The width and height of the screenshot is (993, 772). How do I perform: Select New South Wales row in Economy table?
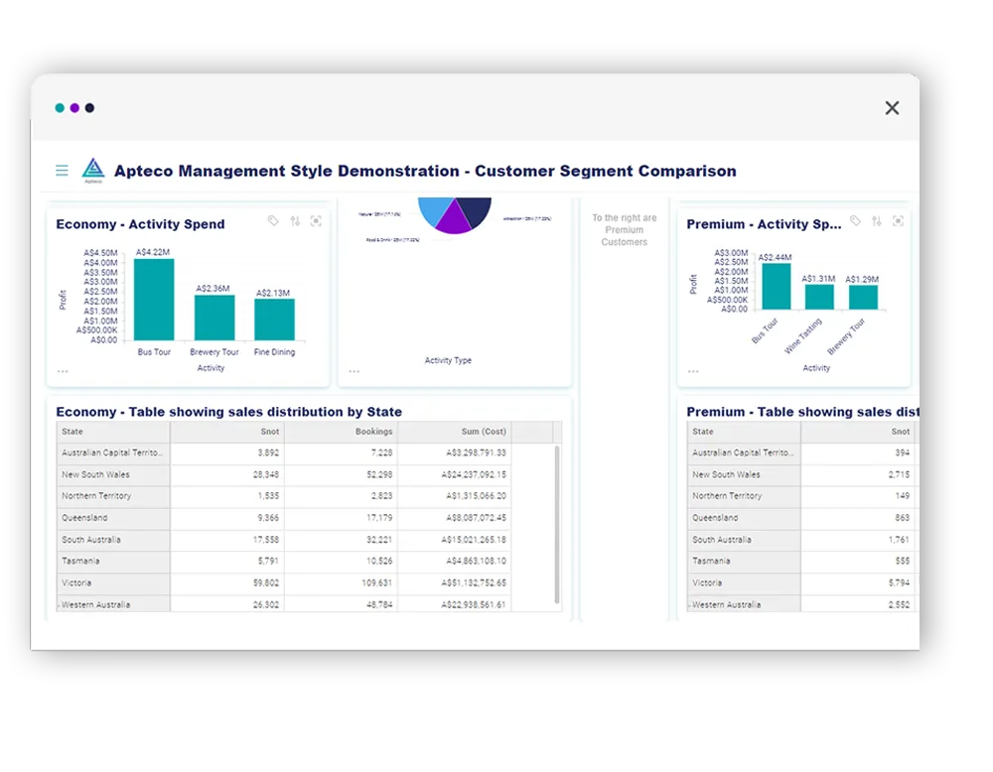(284, 474)
